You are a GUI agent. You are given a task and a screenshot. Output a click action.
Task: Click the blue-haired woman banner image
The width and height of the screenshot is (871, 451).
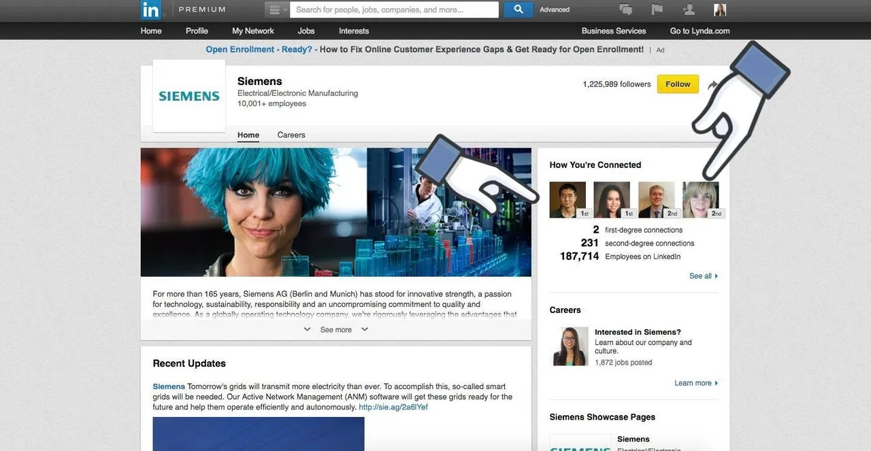[336, 212]
